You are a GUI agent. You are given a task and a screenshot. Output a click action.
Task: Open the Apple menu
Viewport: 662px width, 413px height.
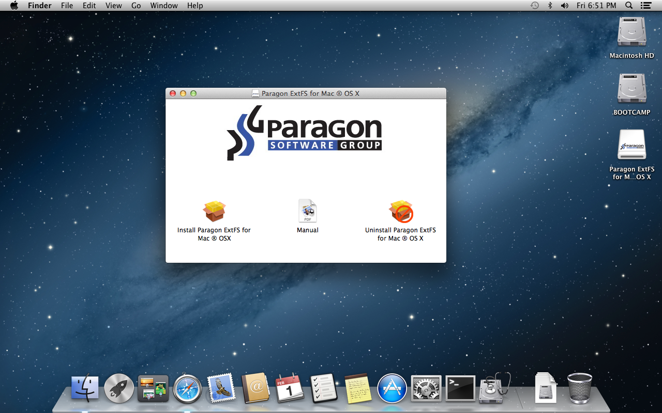click(14, 6)
